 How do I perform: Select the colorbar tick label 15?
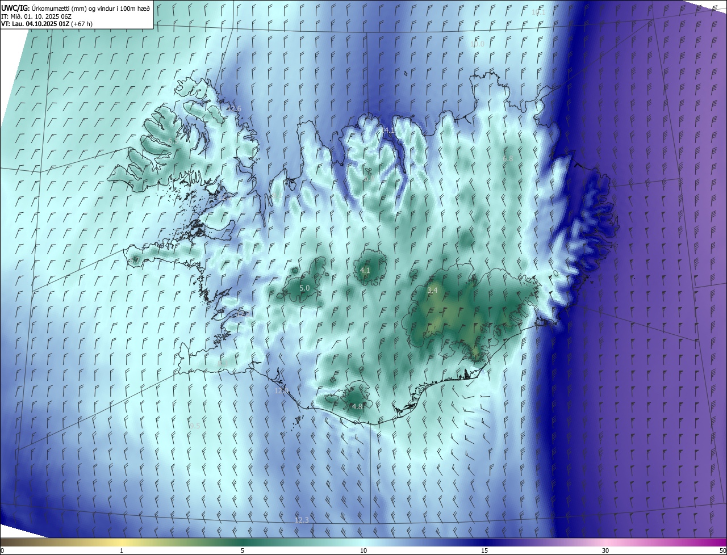(484, 550)
